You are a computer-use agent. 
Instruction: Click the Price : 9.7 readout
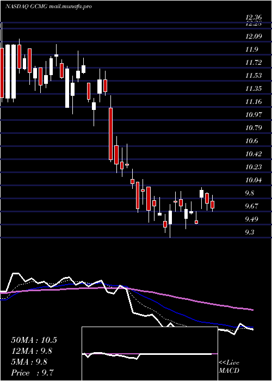32,373
